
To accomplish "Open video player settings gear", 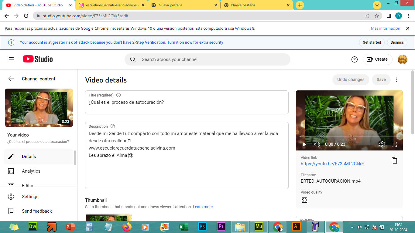I will 382,144.
